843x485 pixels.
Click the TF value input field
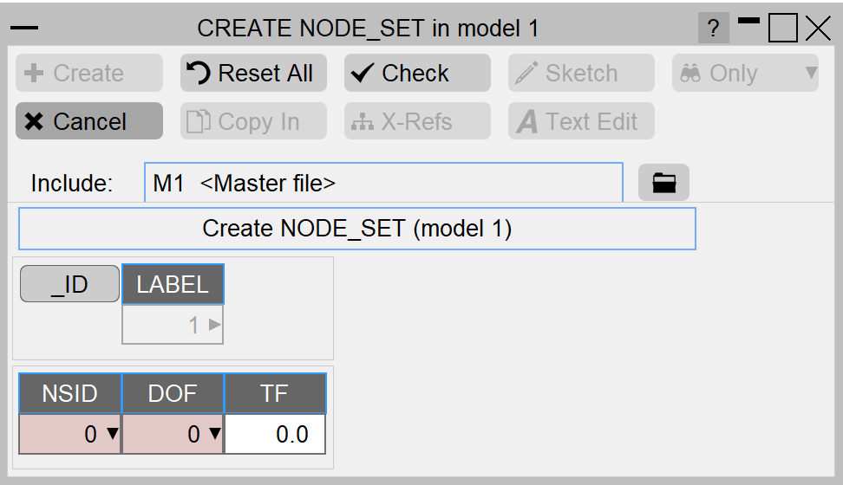tap(275, 434)
